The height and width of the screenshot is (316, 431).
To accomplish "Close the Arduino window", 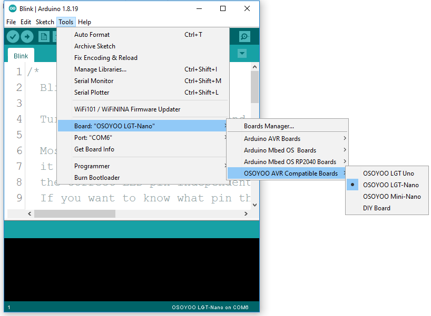I will (247, 8).
